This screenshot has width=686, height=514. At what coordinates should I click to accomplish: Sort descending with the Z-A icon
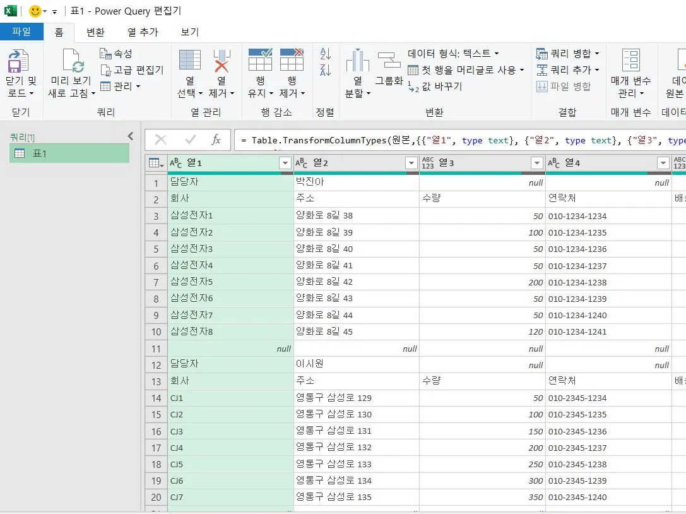pos(326,70)
